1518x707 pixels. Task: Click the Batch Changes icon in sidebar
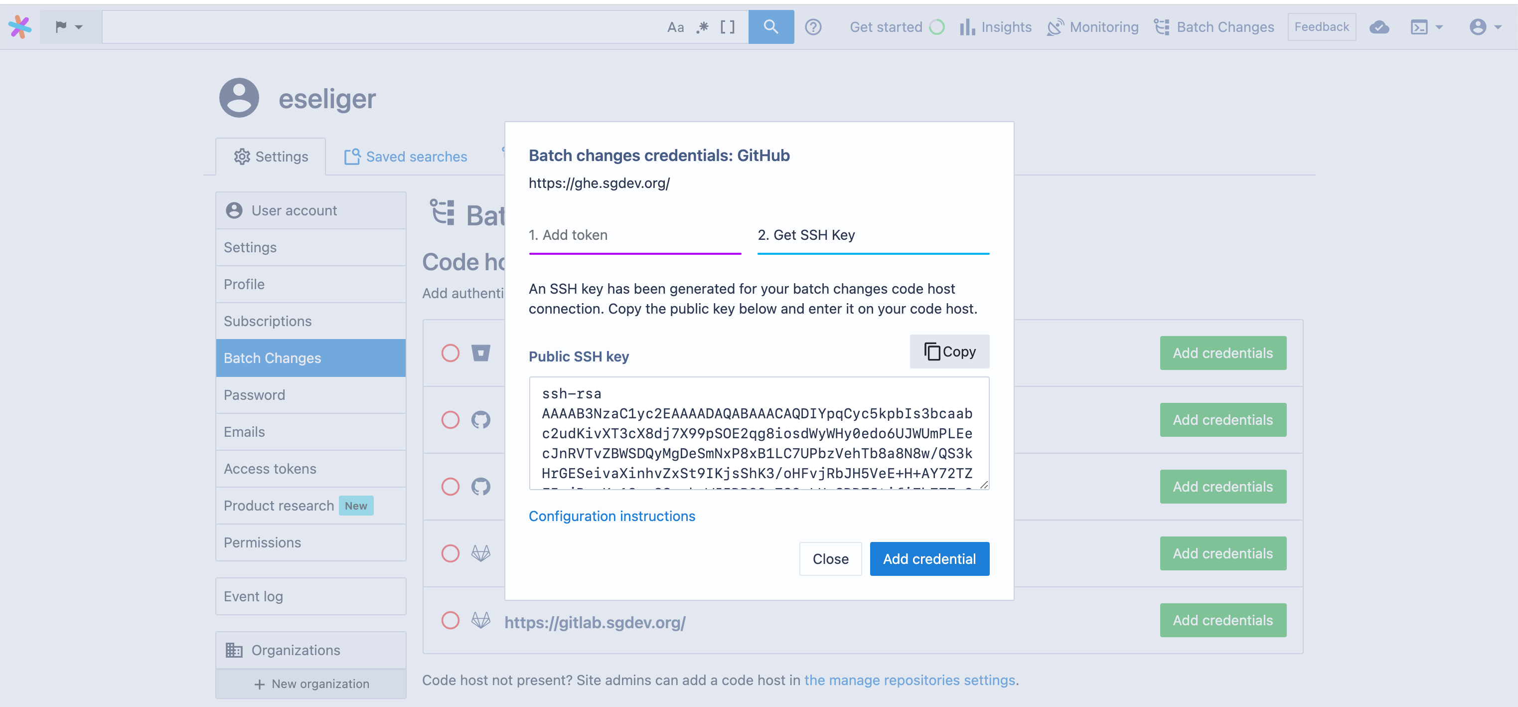click(272, 357)
